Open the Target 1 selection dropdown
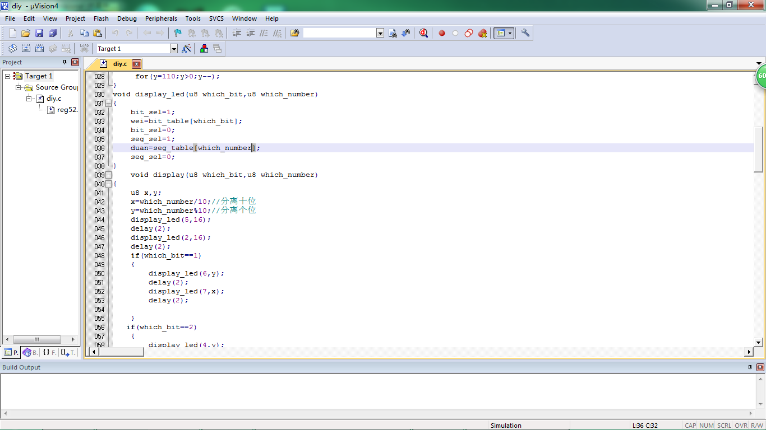Image resolution: width=766 pixels, height=430 pixels. tap(174, 49)
